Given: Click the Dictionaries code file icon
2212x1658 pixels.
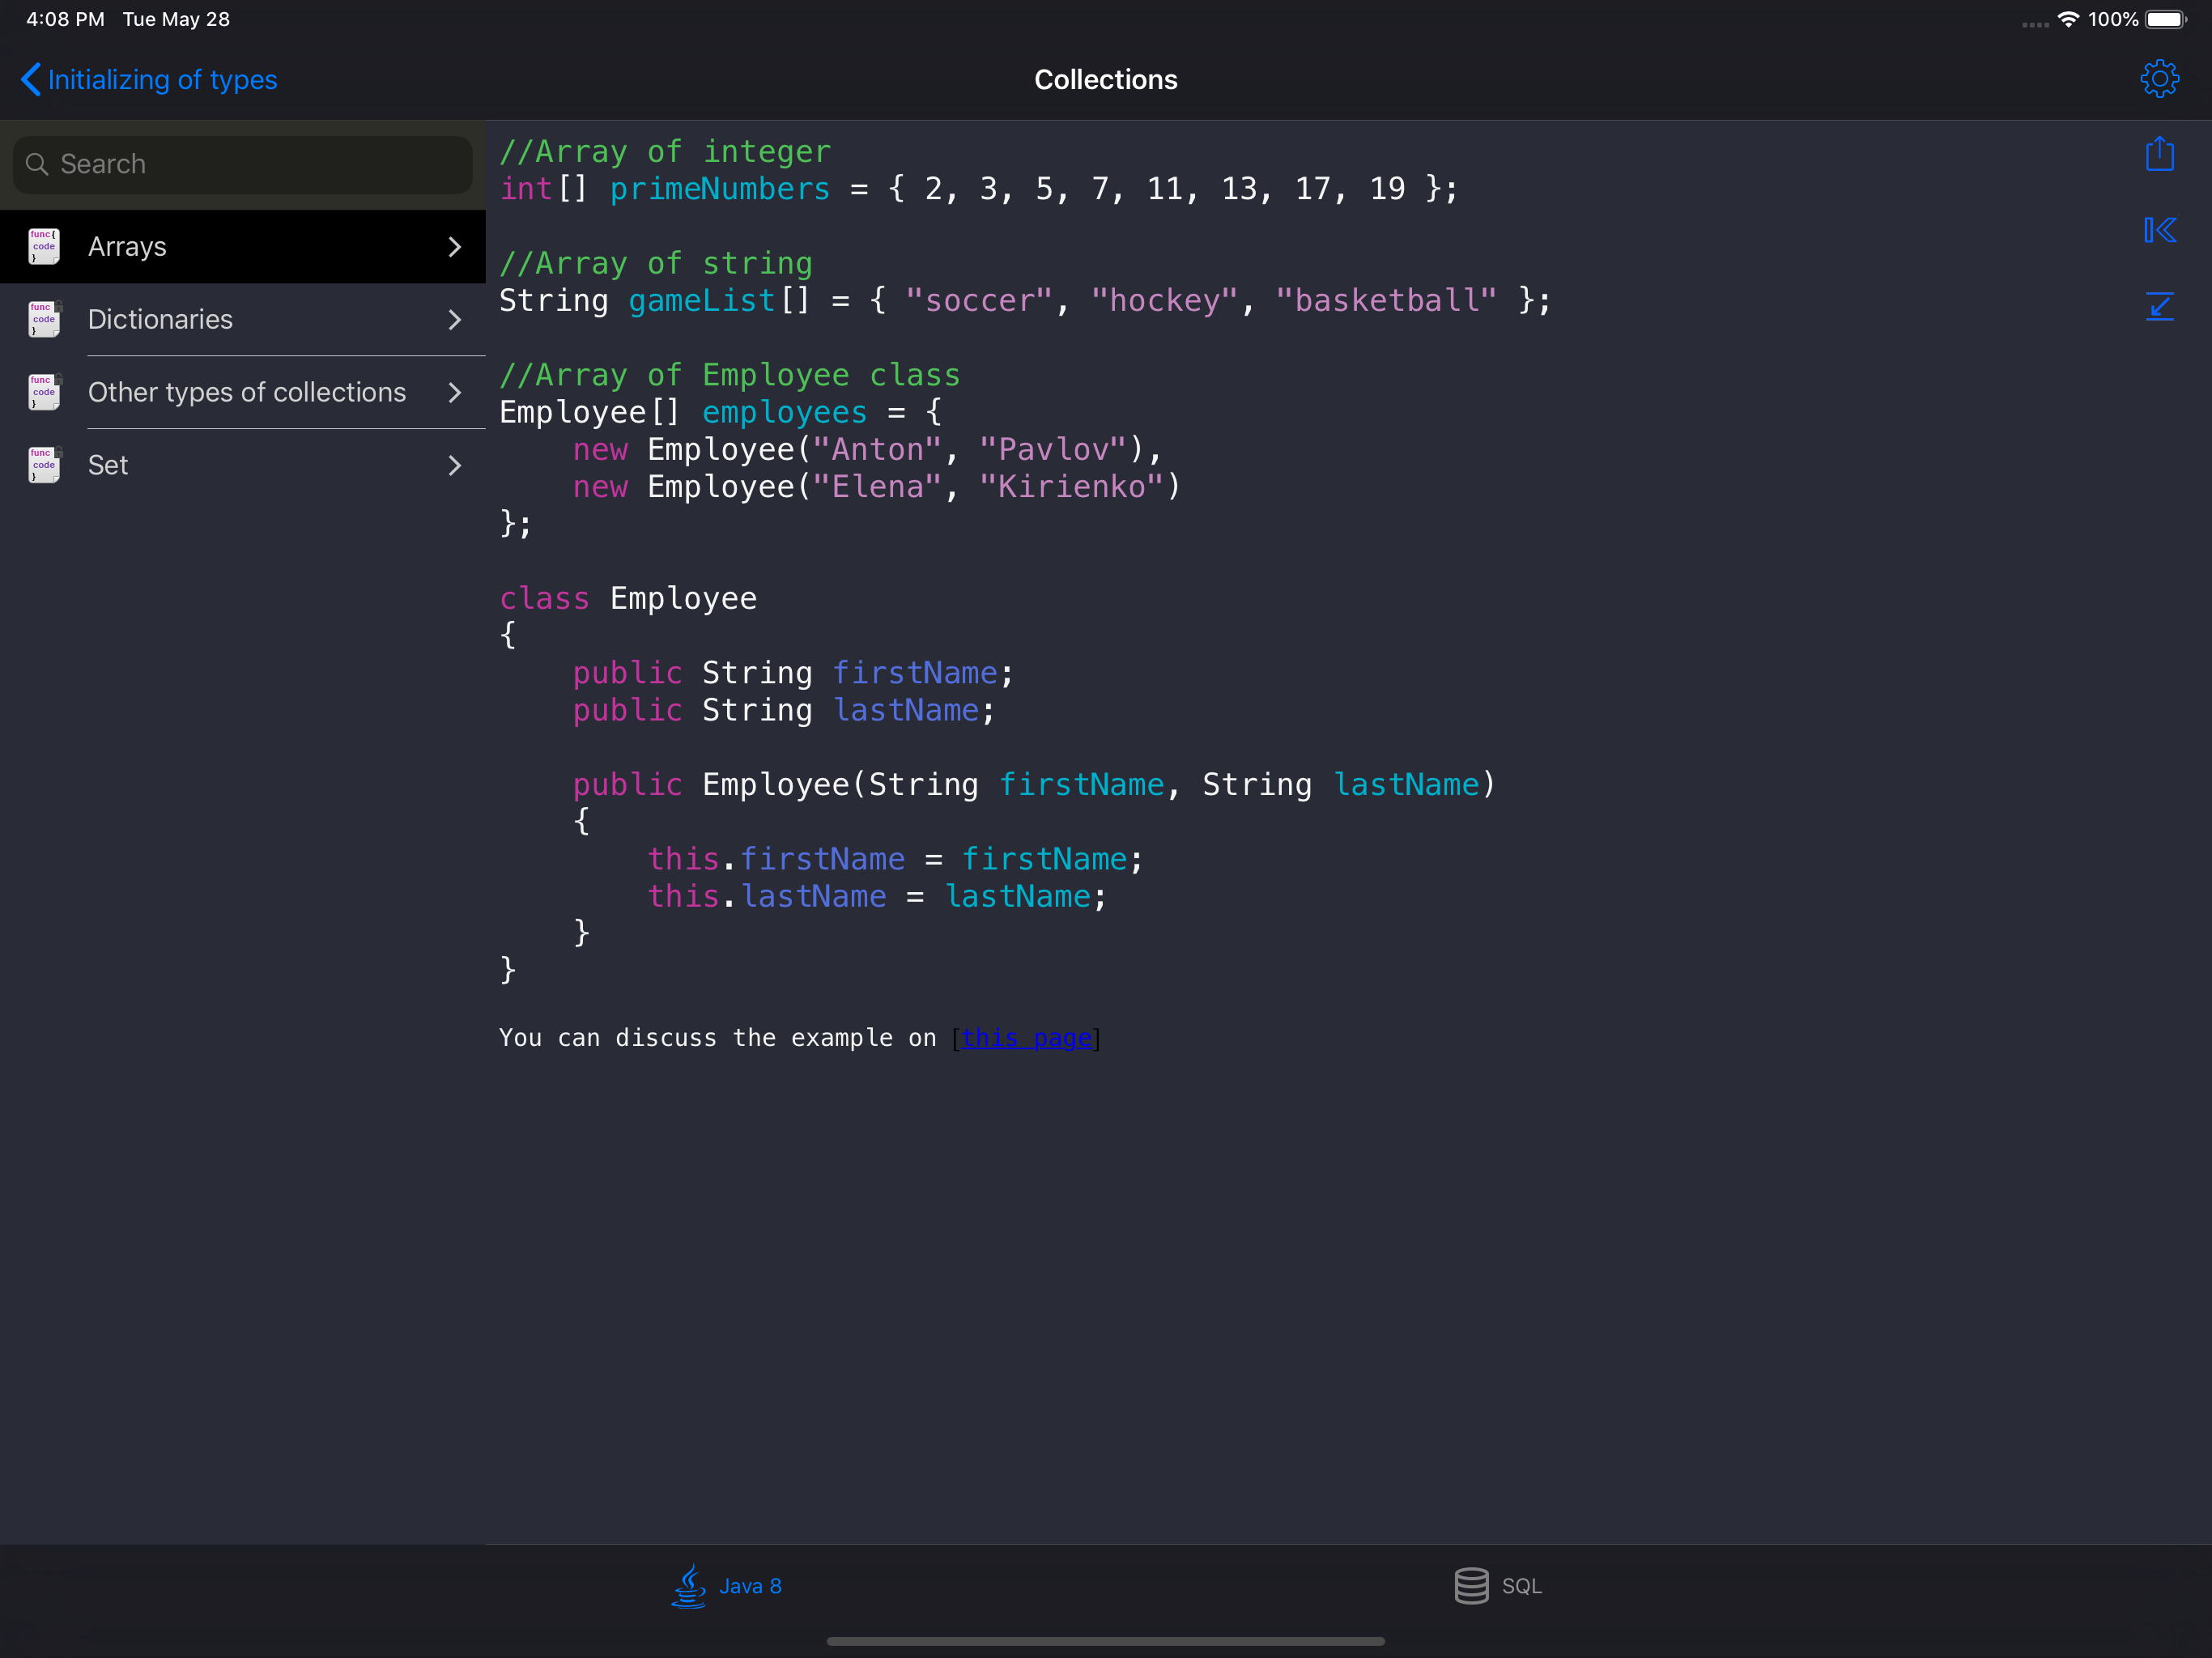Looking at the screenshot, I should click(x=44, y=319).
